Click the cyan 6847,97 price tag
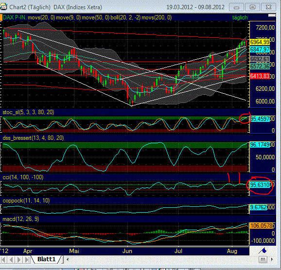This screenshot has height=270, width=281. coord(260,50)
